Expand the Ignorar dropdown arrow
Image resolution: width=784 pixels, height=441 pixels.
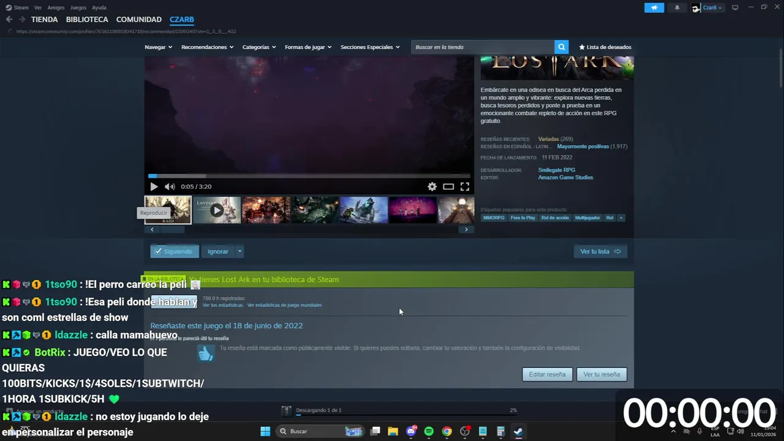pyautogui.click(x=239, y=251)
